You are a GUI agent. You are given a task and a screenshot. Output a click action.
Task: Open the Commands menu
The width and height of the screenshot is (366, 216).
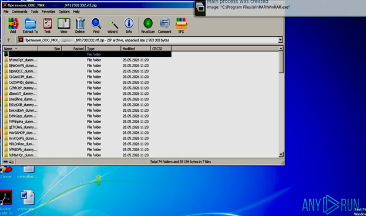pos(19,12)
